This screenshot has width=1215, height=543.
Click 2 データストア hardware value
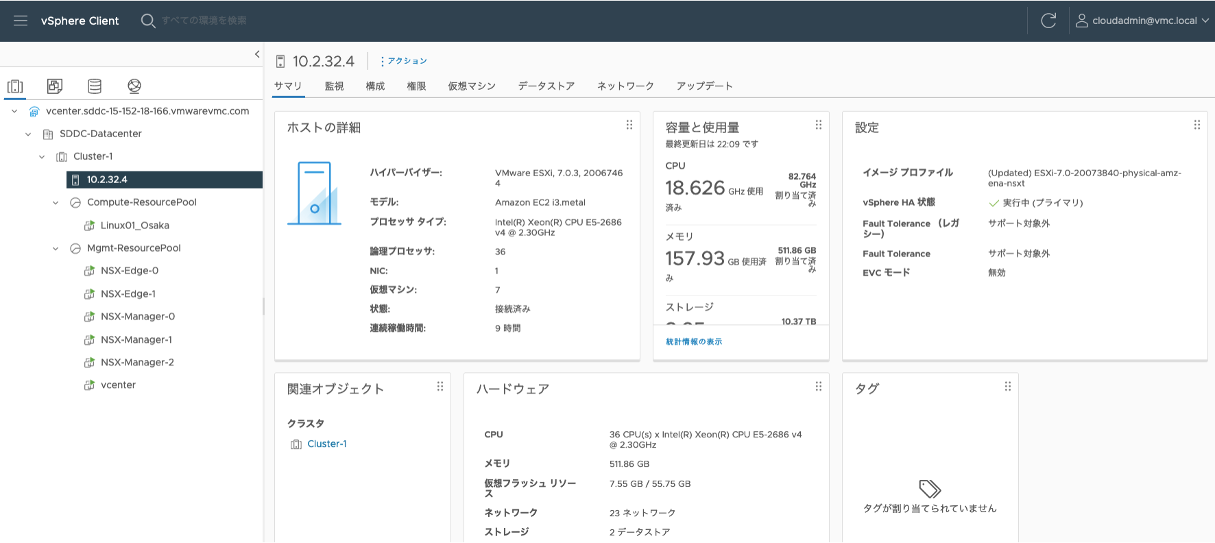(x=640, y=532)
